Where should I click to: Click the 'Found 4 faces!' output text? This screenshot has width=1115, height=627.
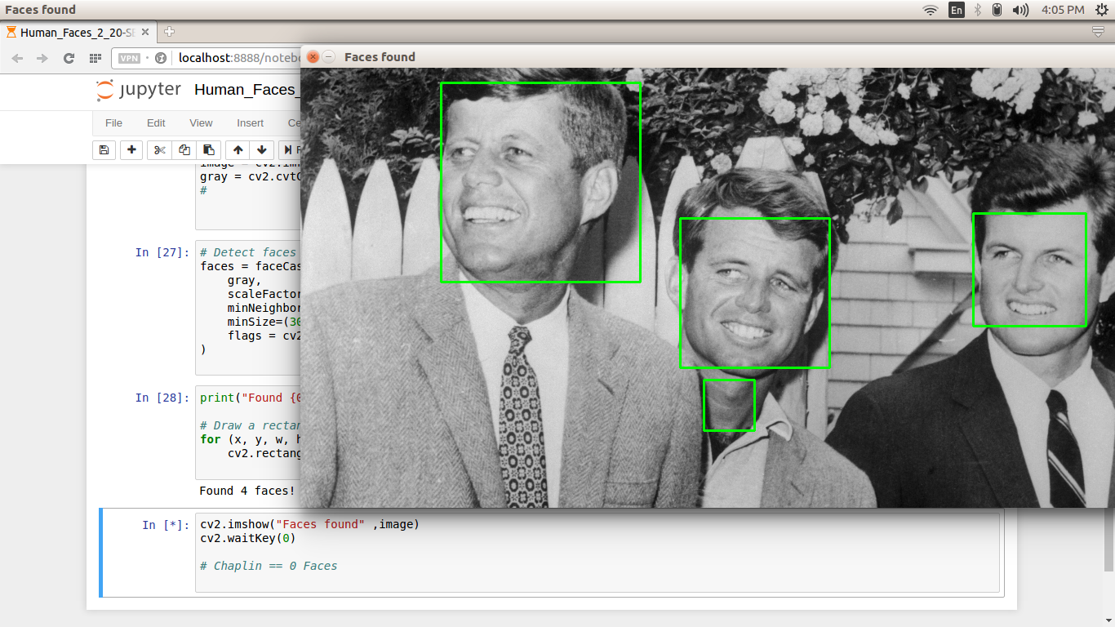(x=247, y=491)
